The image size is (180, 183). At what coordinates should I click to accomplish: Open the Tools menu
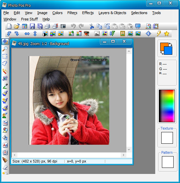point(156,13)
